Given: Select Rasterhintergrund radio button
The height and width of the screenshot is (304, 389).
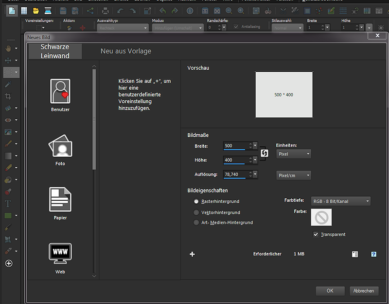Looking at the screenshot, I should (x=196, y=201).
